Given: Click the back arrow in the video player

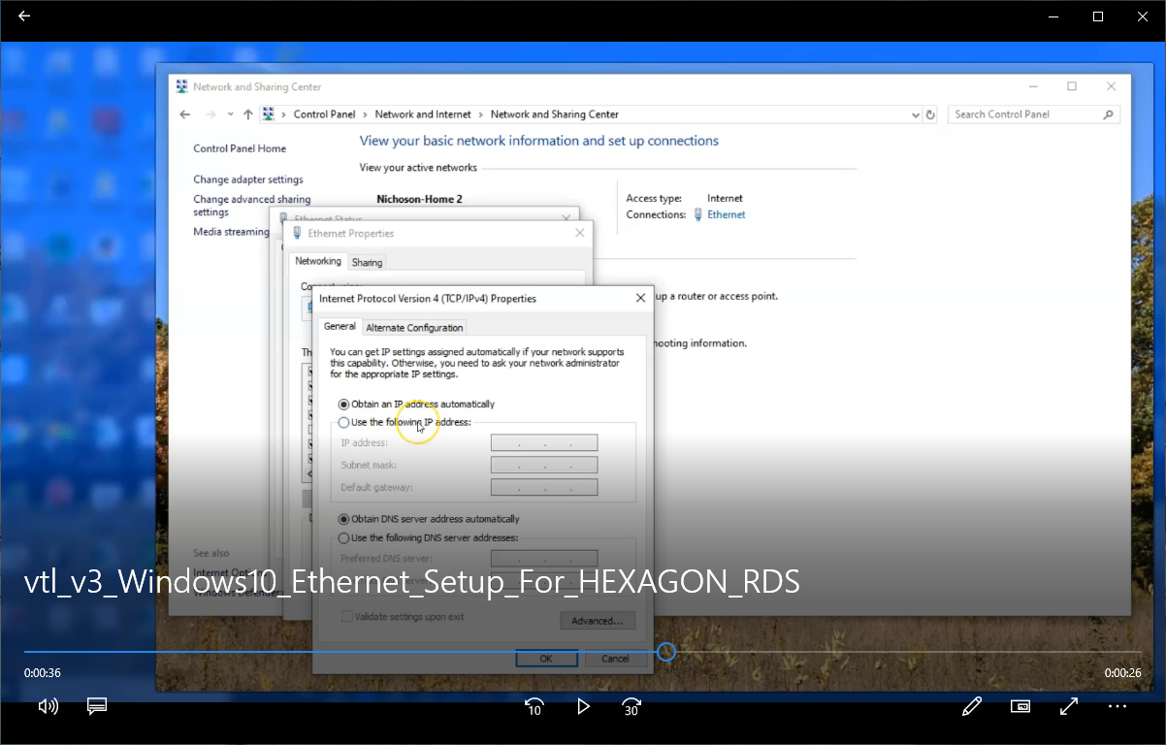Looking at the screenshot, I should (x=24, y=16).
